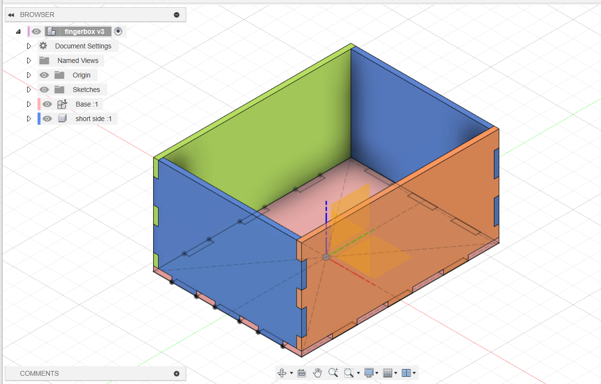Image resolution: width=601 pixels, height=384 pixels.
Task: Click the Origin folder icon
Action: coord(59,75)
